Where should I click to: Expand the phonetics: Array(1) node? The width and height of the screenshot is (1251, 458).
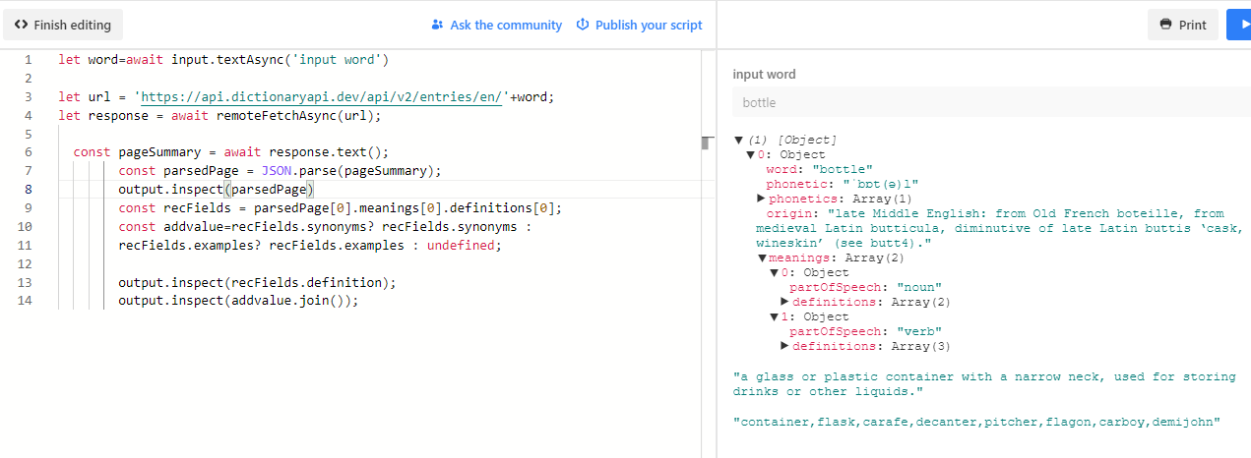pos(761,199)
